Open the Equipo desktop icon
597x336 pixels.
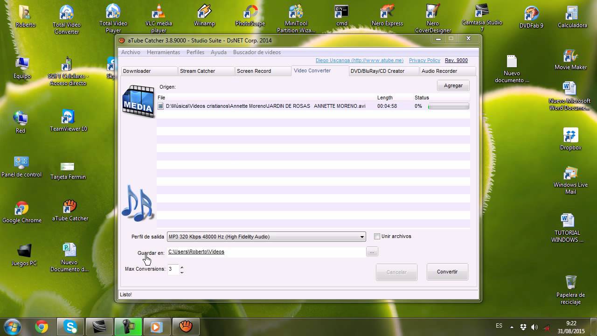click(x=22, y=68)
